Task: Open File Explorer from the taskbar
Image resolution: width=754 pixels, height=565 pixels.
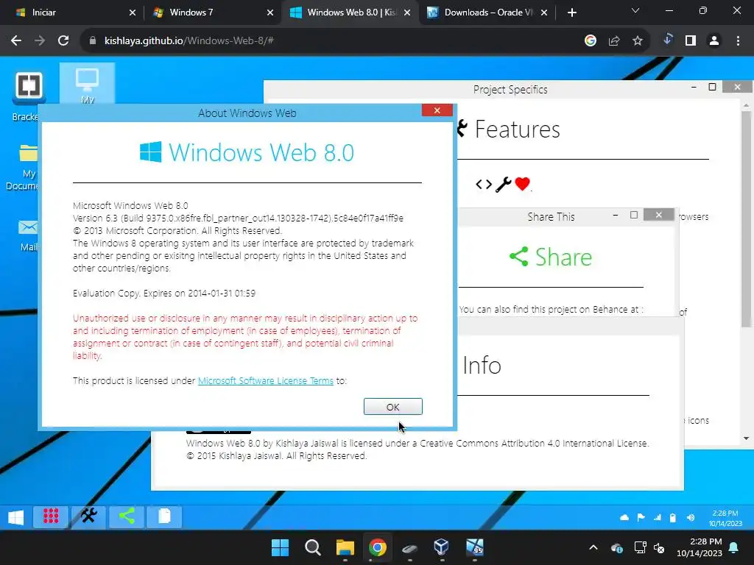Action: pos(345,547)
